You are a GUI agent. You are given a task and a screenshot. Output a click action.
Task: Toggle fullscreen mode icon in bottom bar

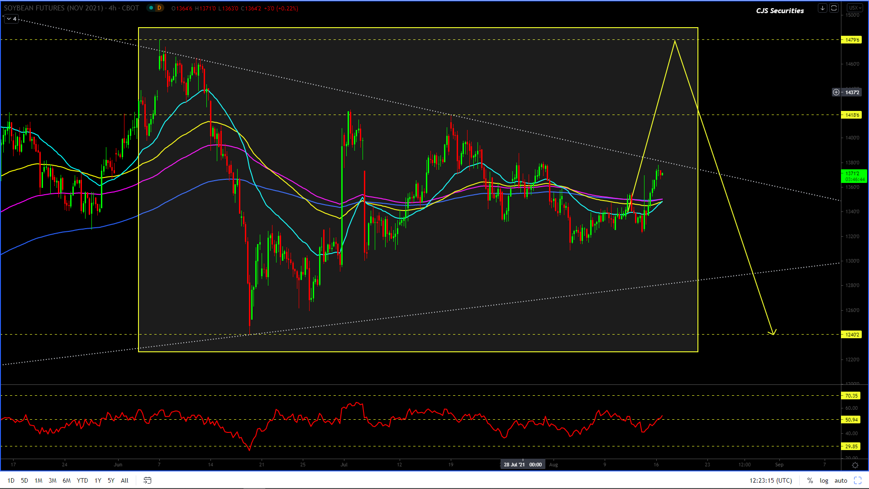[x=857, y=480]
